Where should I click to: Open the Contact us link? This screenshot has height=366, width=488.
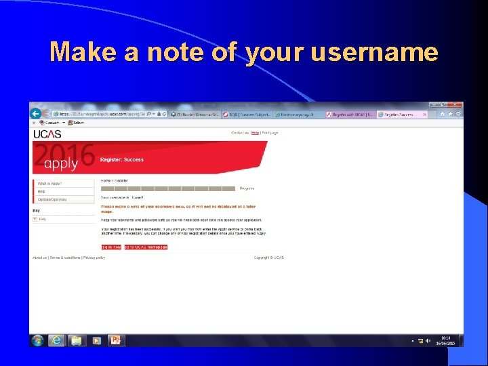pyautogui.click(x=240, y=133)
